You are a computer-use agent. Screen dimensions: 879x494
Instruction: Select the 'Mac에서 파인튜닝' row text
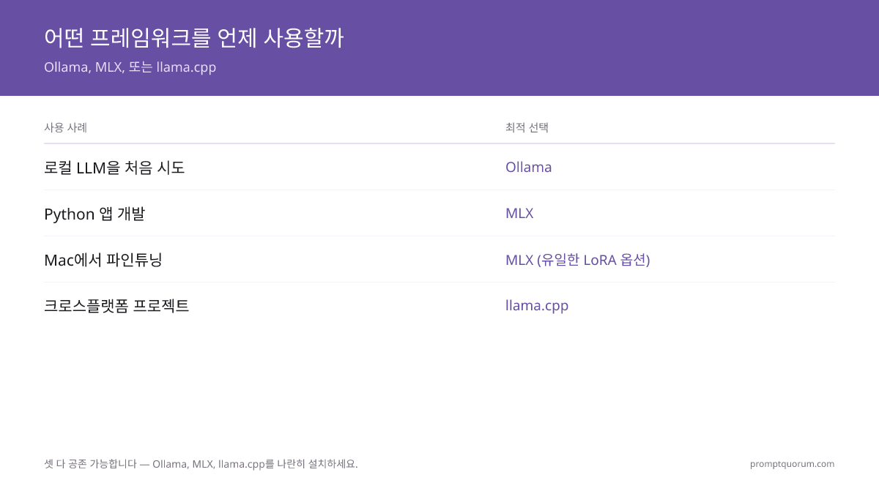103,260
